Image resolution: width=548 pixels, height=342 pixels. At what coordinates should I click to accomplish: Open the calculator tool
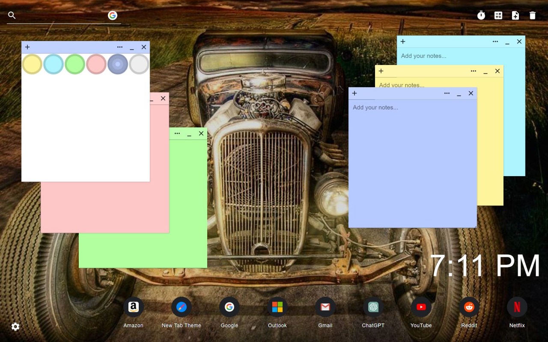pyautogui.click(x=498, y=15)
